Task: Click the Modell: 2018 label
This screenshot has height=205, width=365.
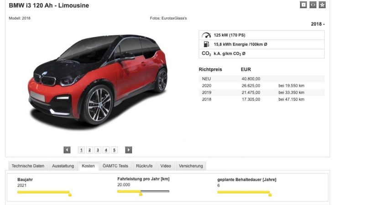Action: tap(20, 18)
